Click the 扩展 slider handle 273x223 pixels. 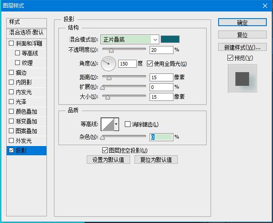pos(103,88)
